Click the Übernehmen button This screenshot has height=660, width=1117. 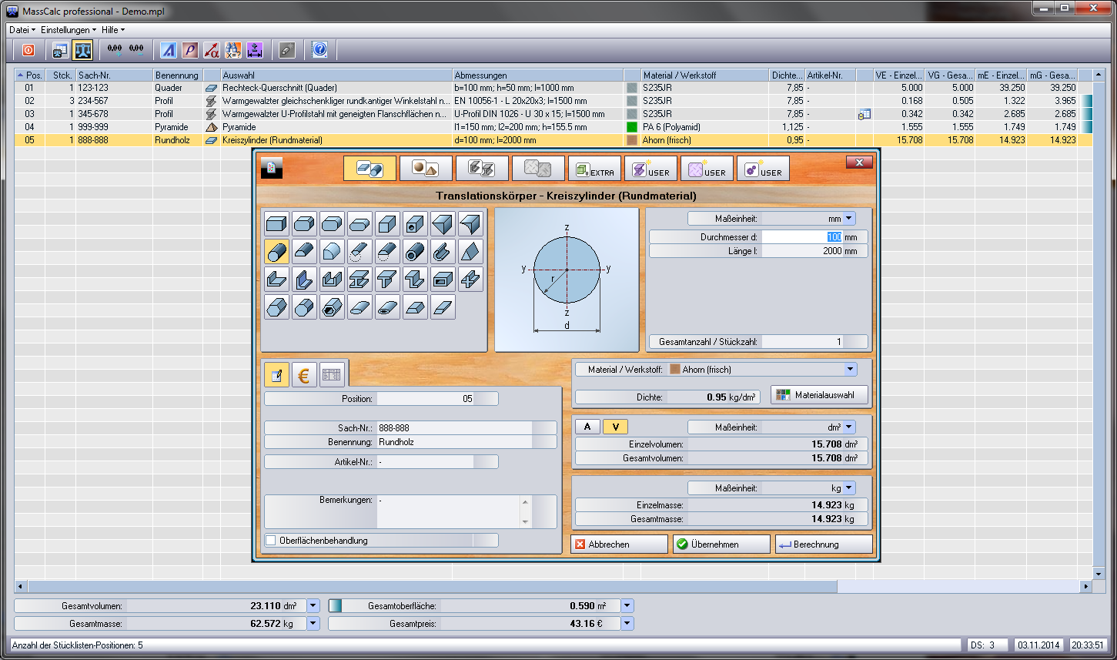pyautogui.click(x=721, y=544)
